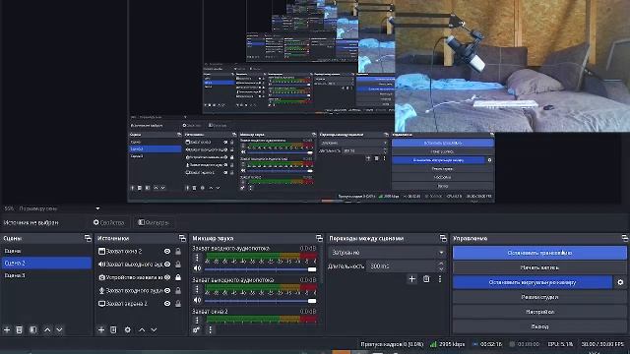The width and height of the screenshot is (630, 354).
Task: Add a new scene transition
Action: coord(411,279)
